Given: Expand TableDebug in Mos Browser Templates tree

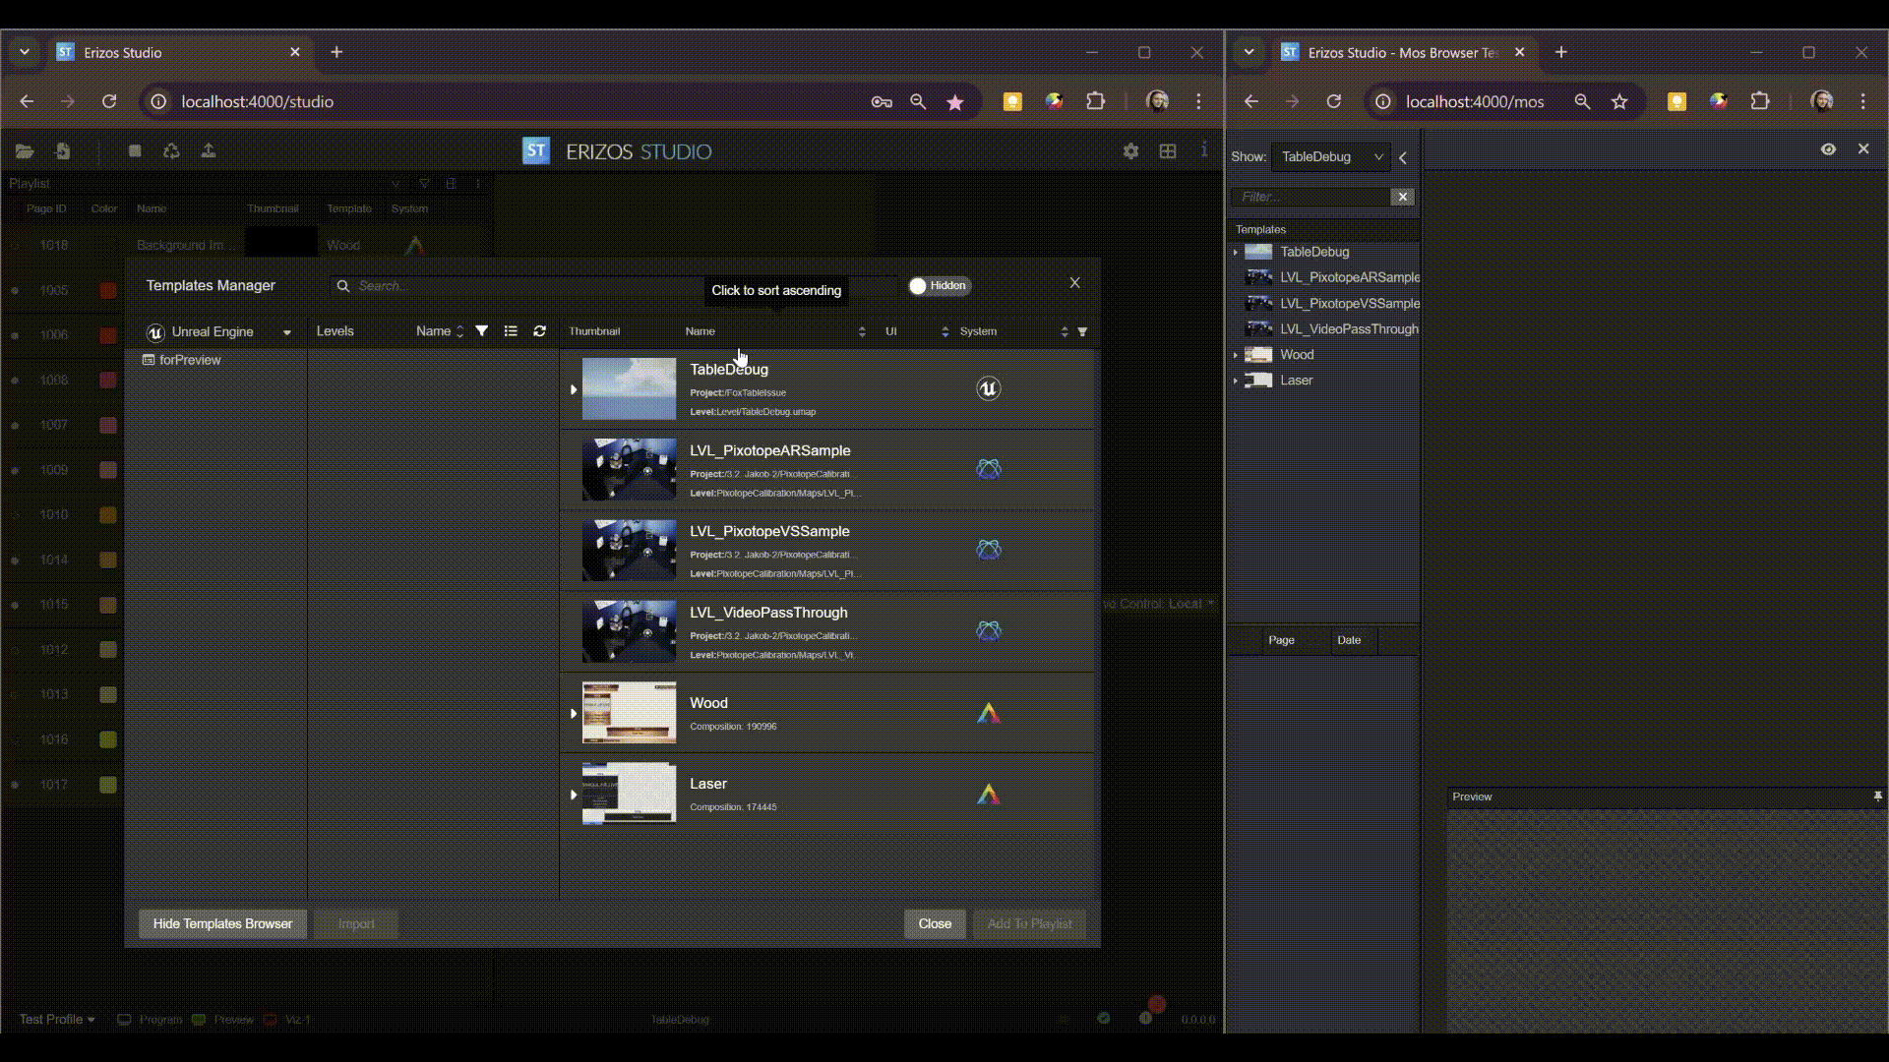Looking at the screenshot, I should coord(1236,253).
